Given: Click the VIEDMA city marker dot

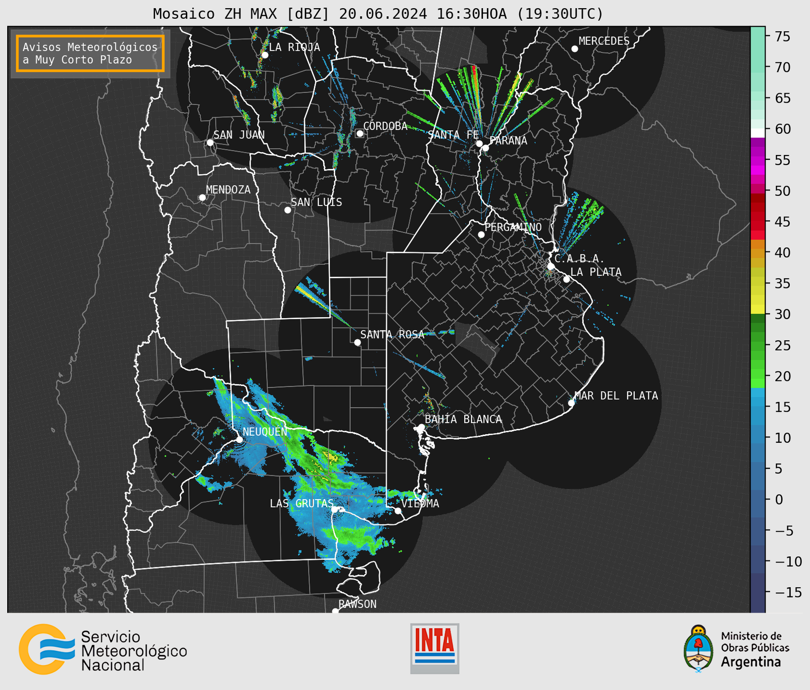Looking at the screenshot, I should pos(398,511).
